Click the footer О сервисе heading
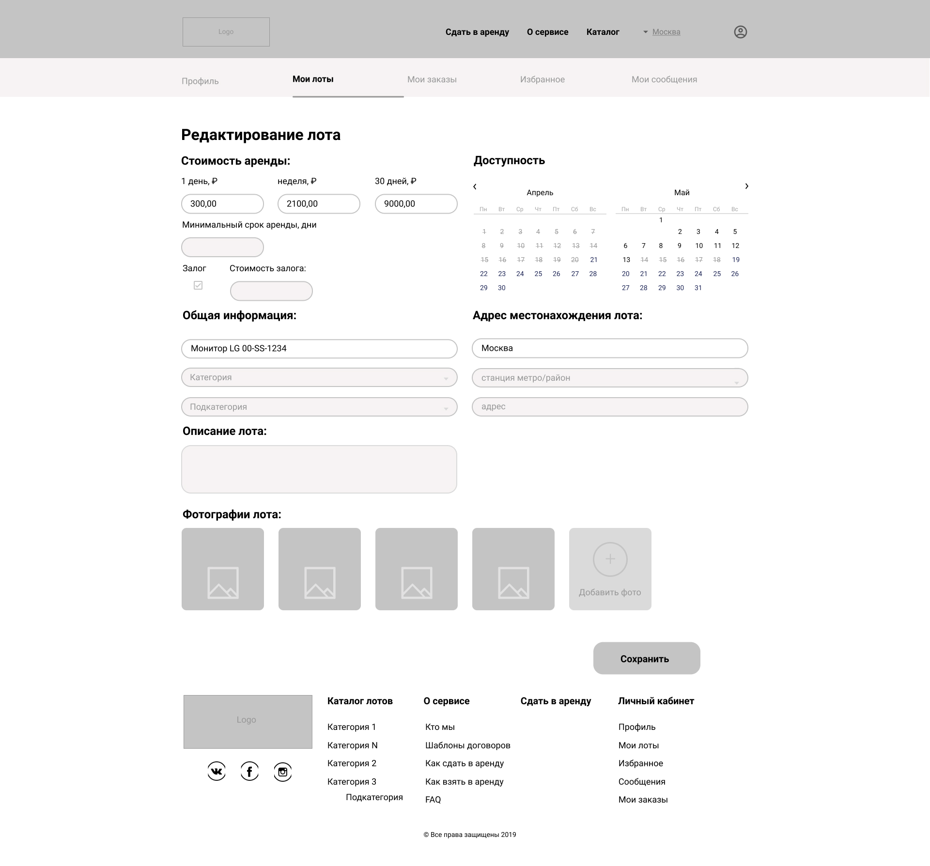Screen dimensions: 930x866 coord(447,701)
